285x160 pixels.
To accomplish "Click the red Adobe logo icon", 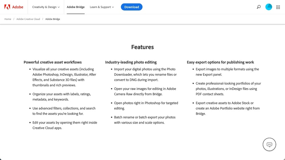I will 7,7.
